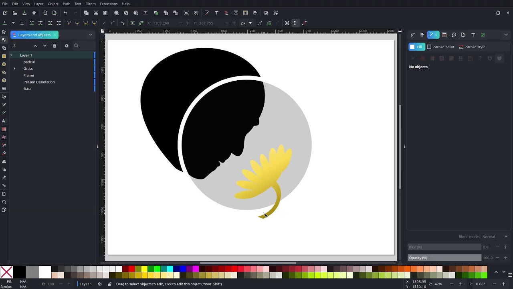Screen dimensions: 513x289
Task: Select the Fill tab
Action: coord(417,47)
